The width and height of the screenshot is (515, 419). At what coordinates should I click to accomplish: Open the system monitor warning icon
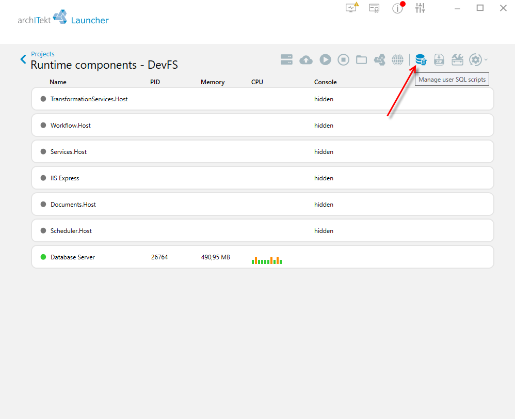352,8
